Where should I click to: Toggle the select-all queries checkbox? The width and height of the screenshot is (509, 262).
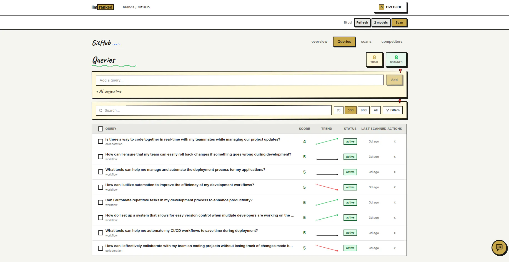coord(101,129)
